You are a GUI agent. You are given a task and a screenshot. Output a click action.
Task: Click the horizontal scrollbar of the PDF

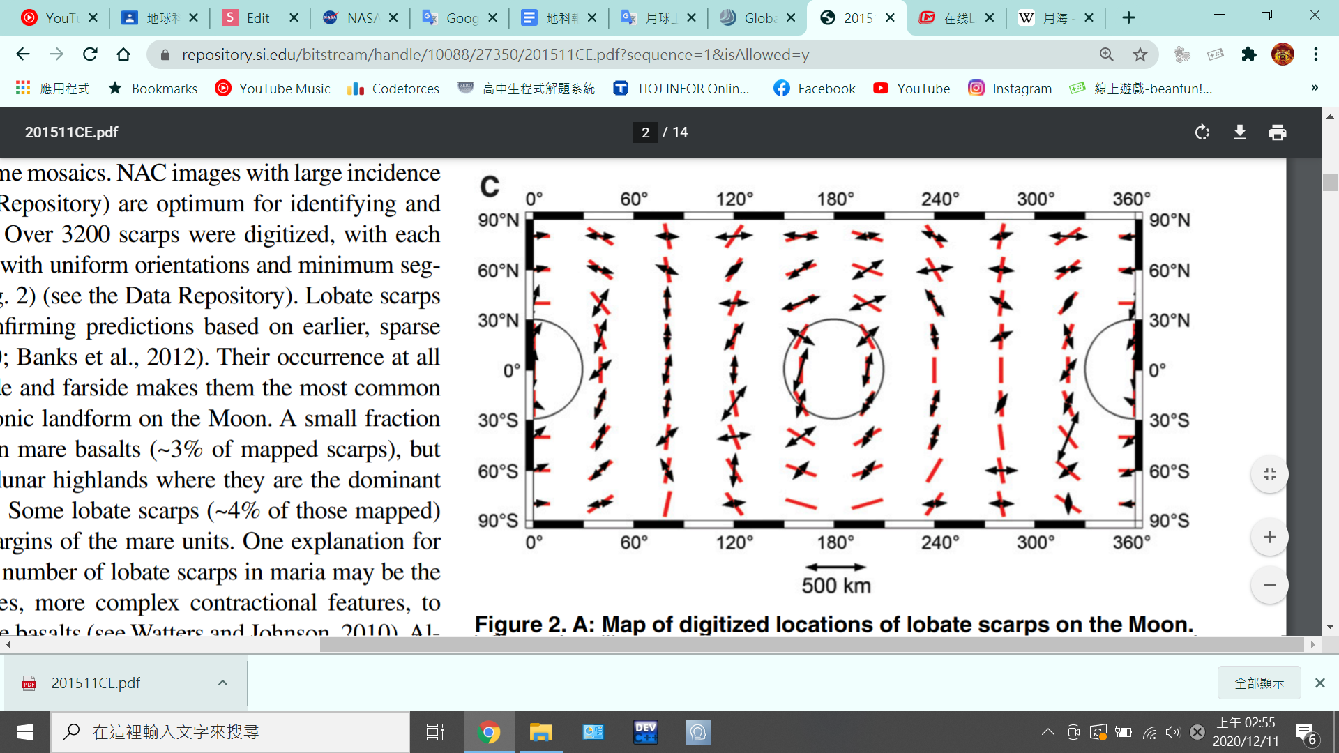point(809,645)
